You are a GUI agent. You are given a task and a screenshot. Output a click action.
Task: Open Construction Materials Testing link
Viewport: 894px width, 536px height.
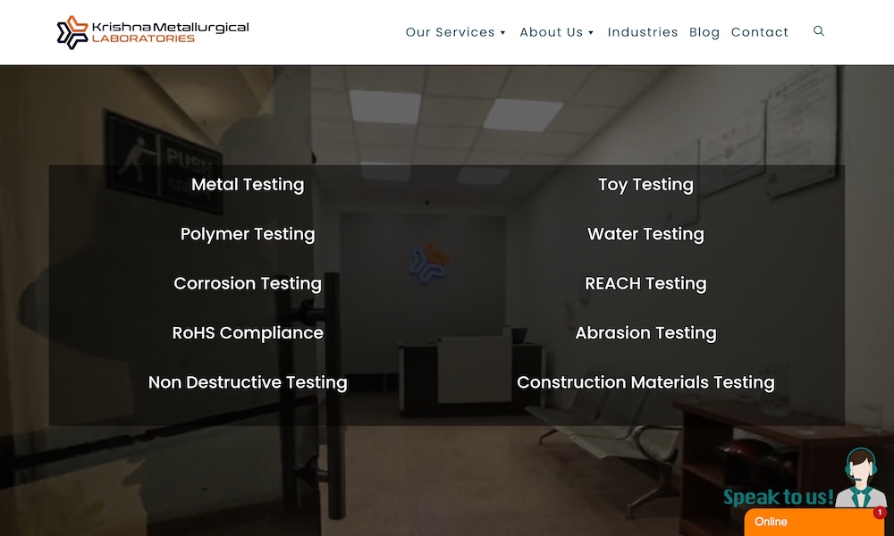[x=645, y=382]
